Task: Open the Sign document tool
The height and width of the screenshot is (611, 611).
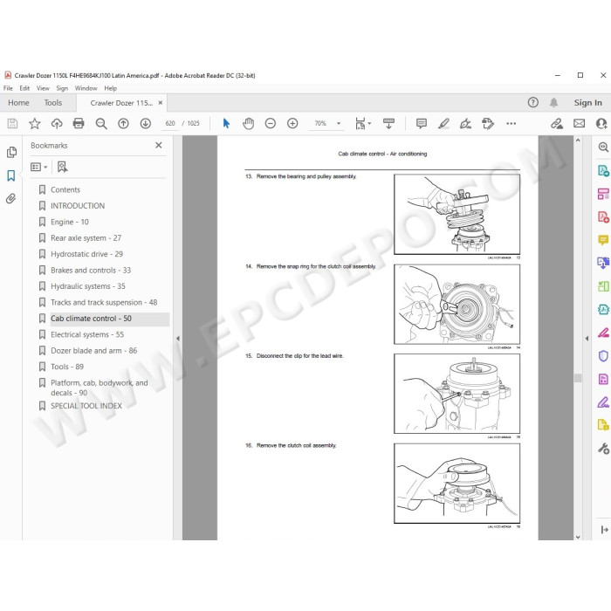Action: pos(465,124)
